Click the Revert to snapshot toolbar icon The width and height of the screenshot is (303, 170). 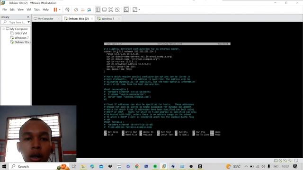point(83,9)
